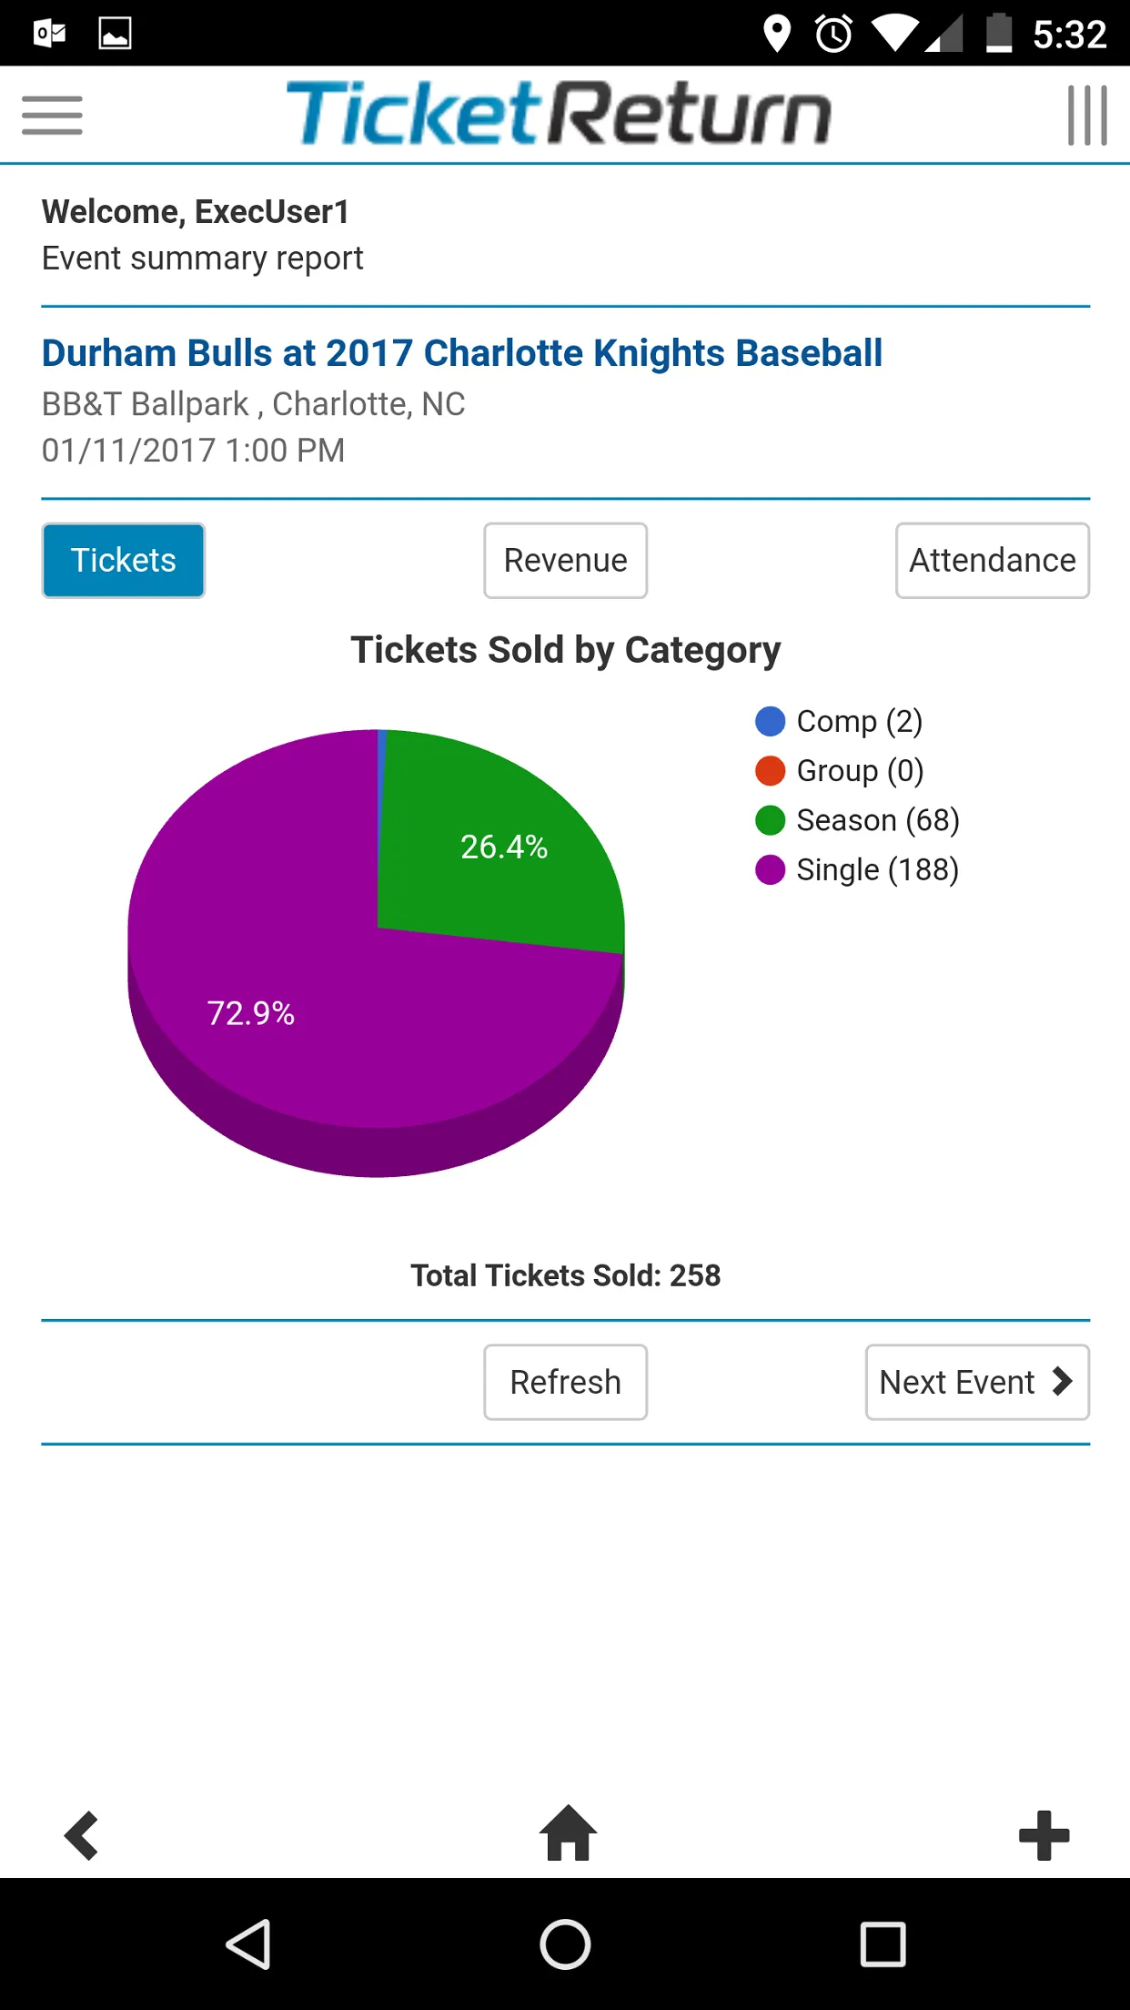Open Durham Bulls at Charlotte Knights link
The height and width of the screenshot is (2010, 1130).
[x=462, y=353]
